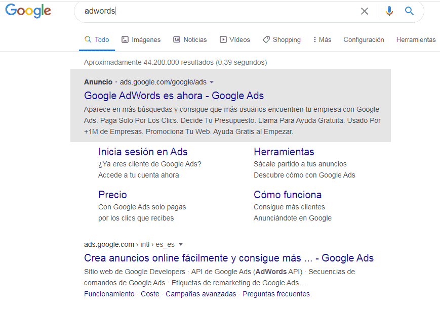The width and height of the screenshot is (440, 309).
Task: Click the magnifier icon beside Todo tab
Action: (x=88, y=39)
